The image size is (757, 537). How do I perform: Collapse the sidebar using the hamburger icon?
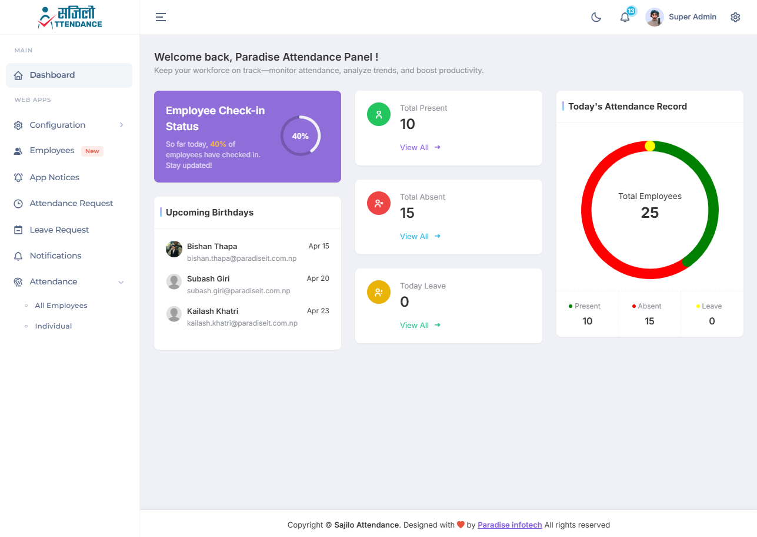coord(161,17)
